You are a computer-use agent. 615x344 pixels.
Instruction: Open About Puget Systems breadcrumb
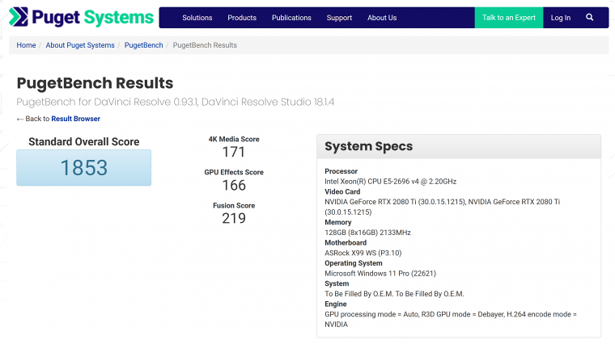coord(80,45)
